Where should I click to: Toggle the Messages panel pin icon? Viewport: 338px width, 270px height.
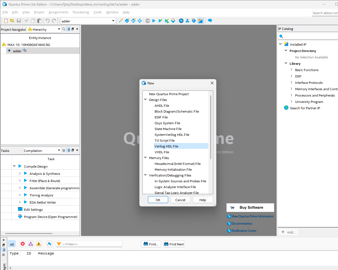pos(4,250)
